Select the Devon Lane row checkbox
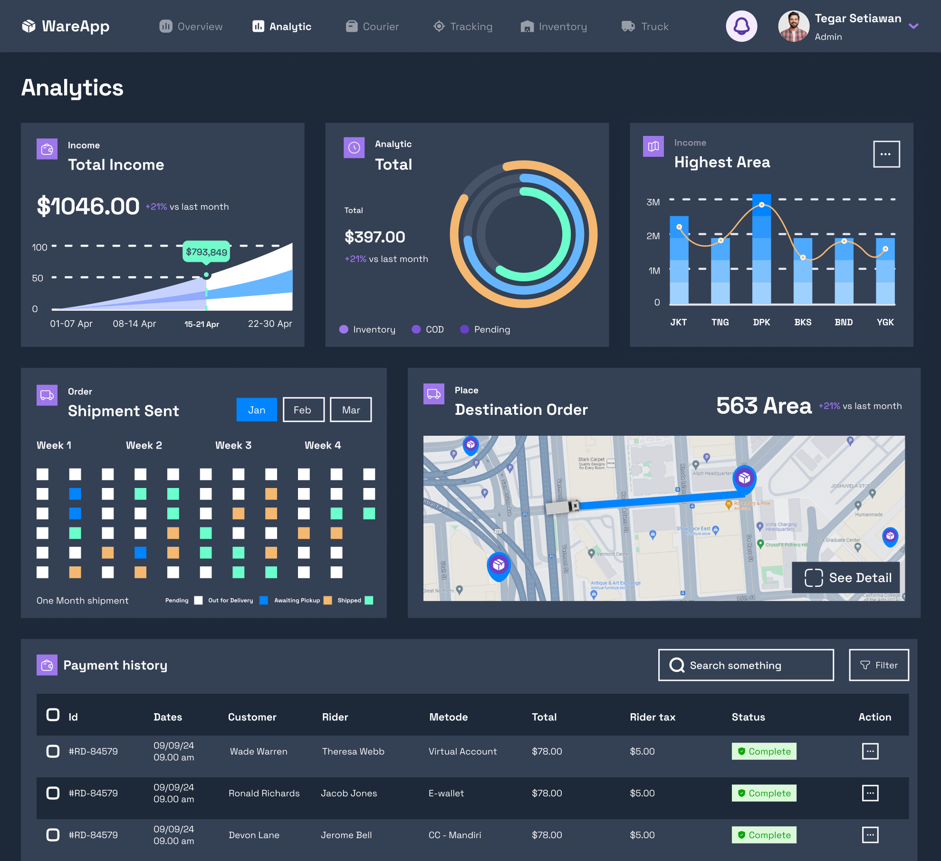 53,835
